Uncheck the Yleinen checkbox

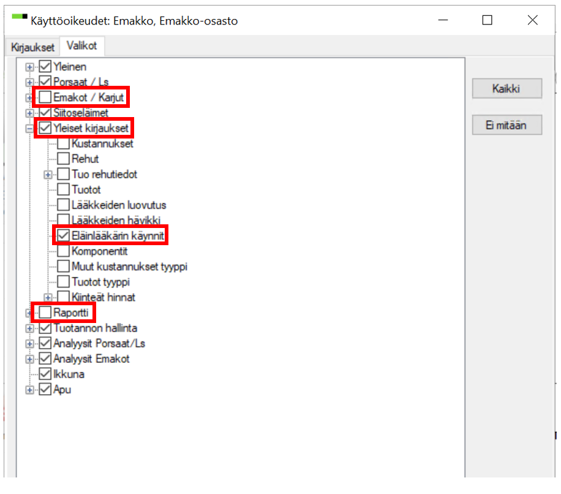(x=45, y=67)
